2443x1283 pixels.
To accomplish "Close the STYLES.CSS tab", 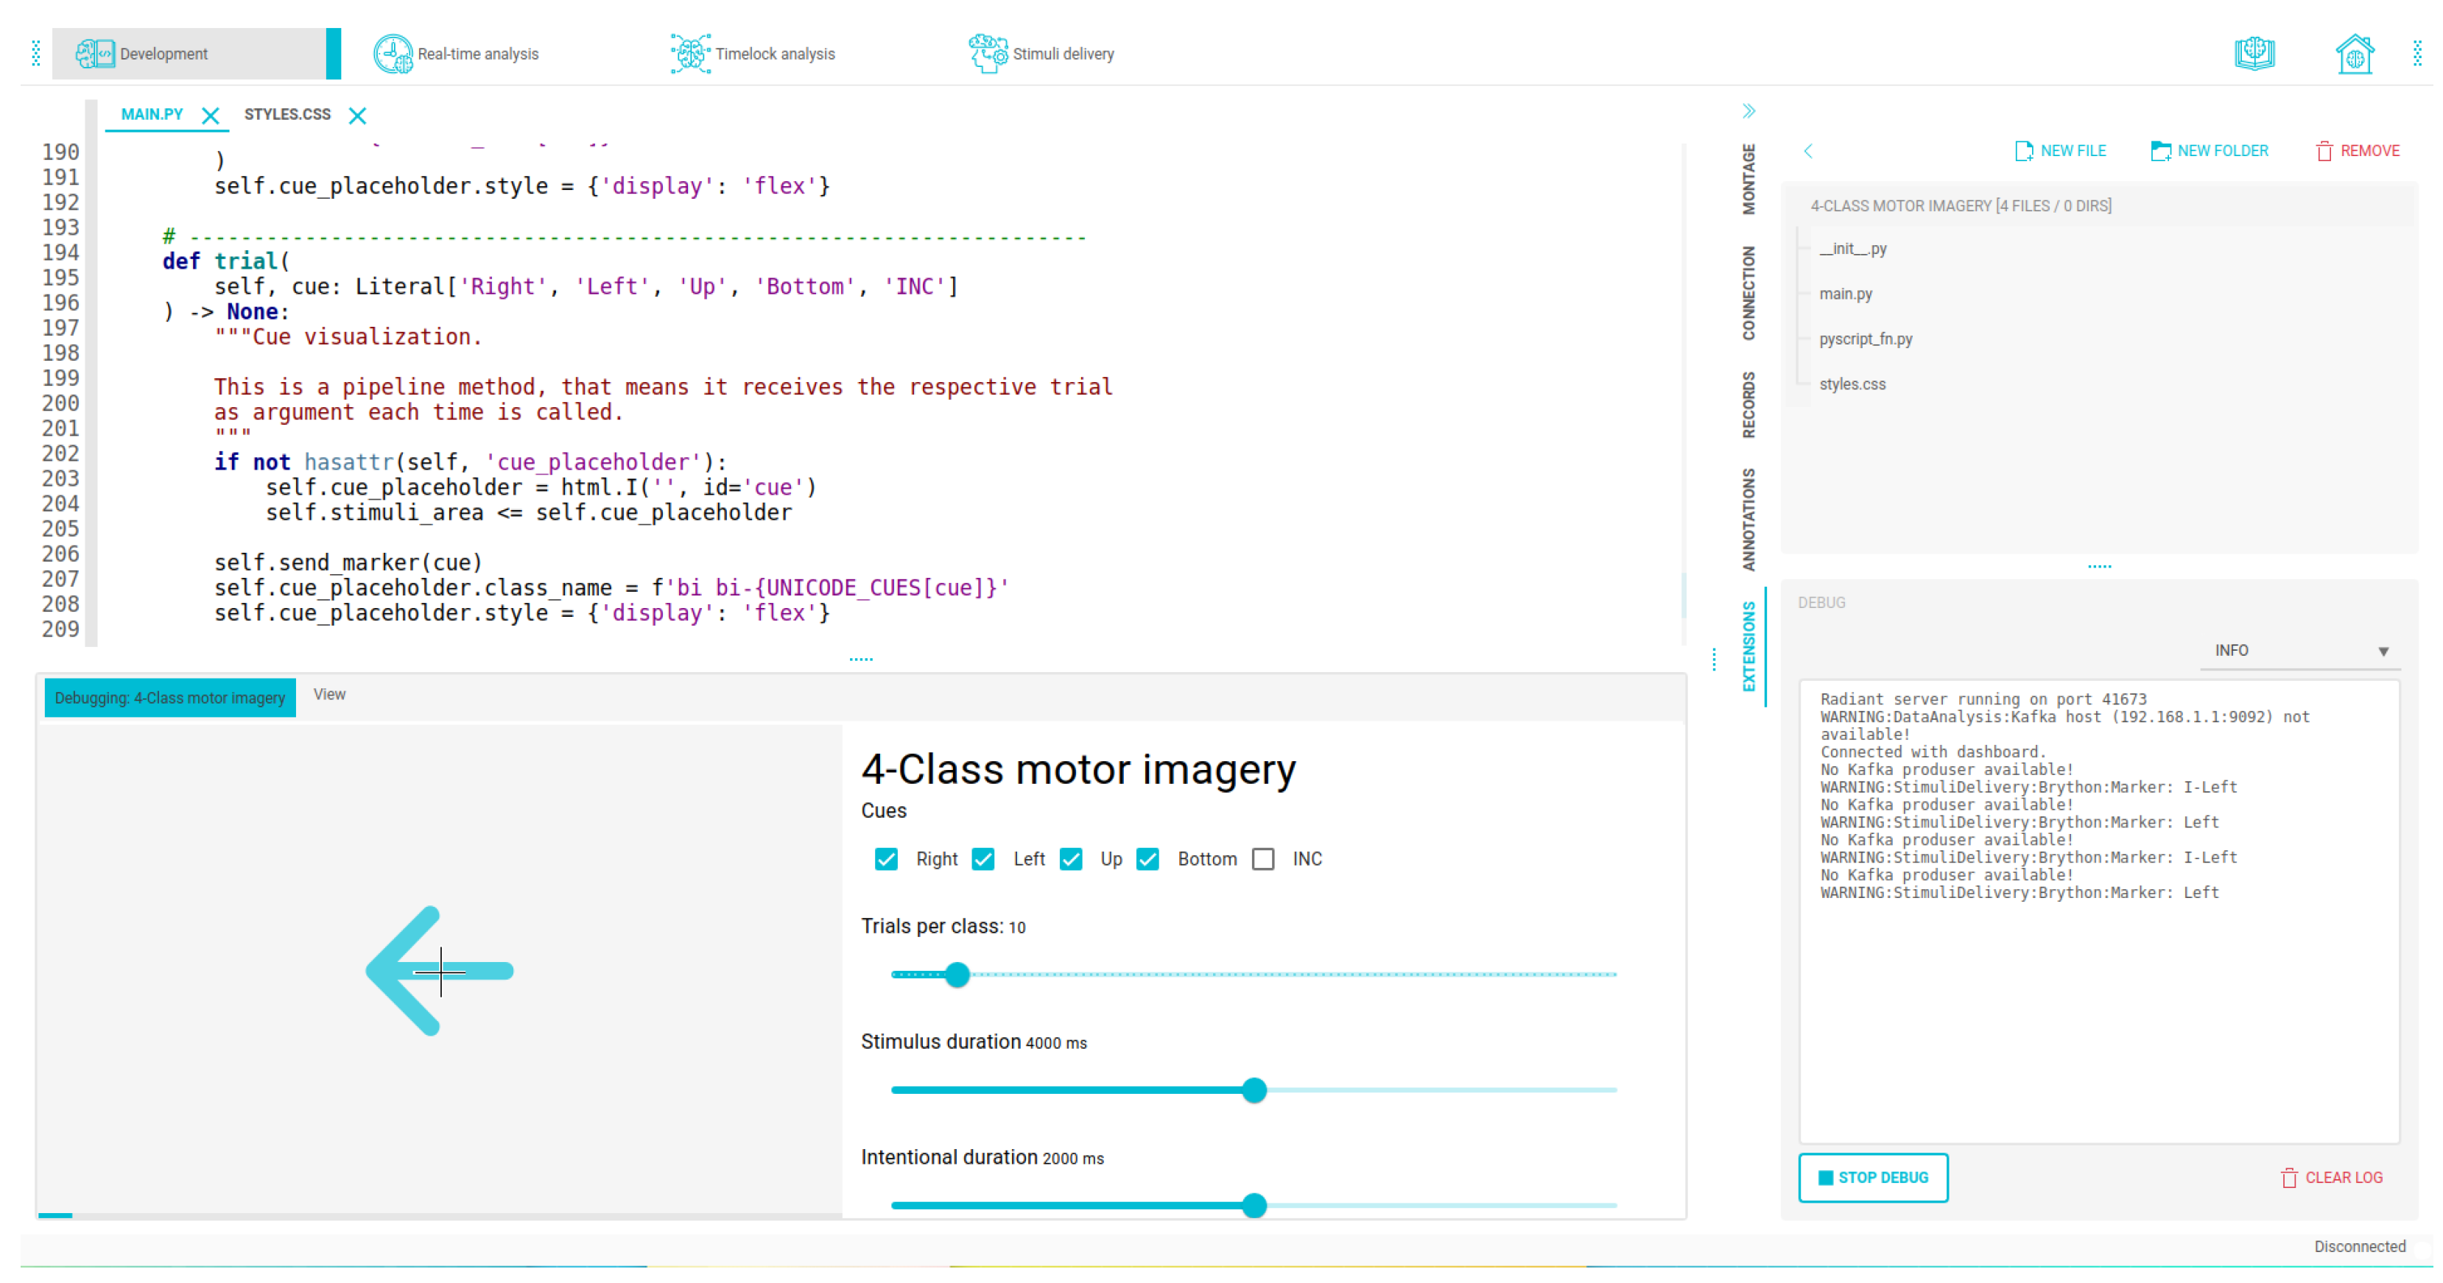I will tap(357, 116).
